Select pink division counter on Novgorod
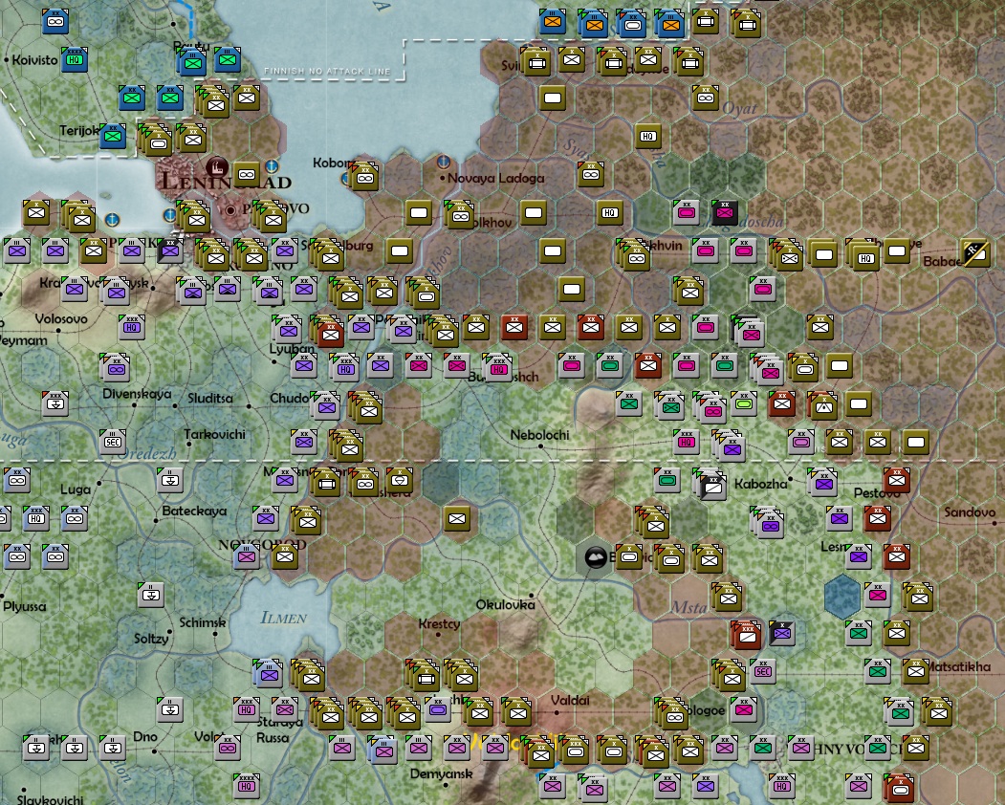 [247, 556]
